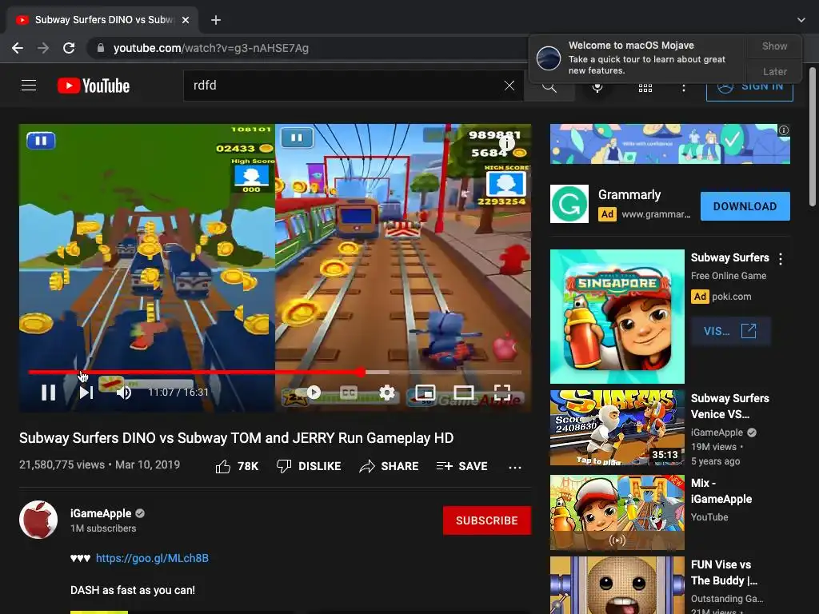Visit poki.com via VIS... button
Image resolution: width=819 pixels, height=614 pixels.
730,331
